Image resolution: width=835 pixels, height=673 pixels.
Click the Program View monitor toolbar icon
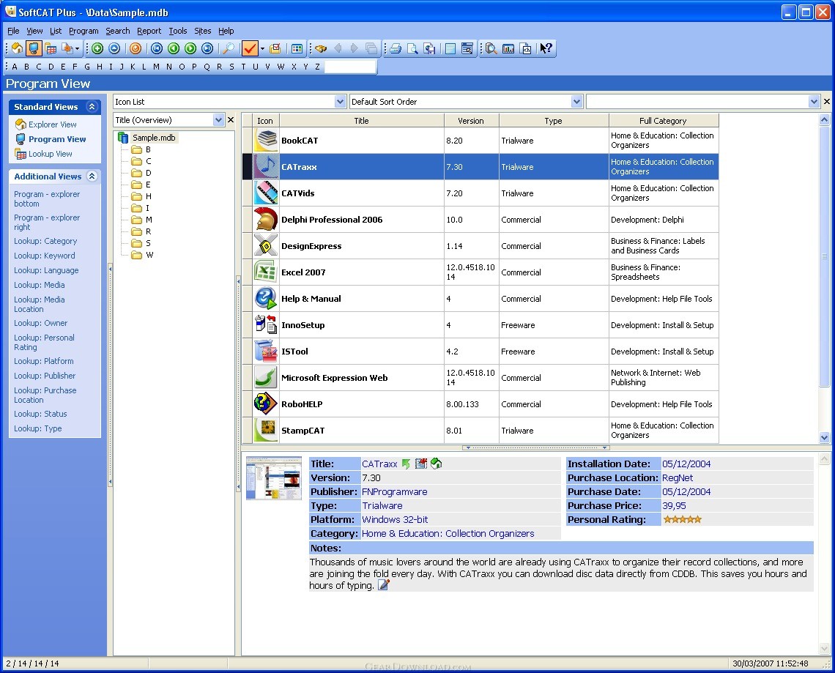coord(34,48)
